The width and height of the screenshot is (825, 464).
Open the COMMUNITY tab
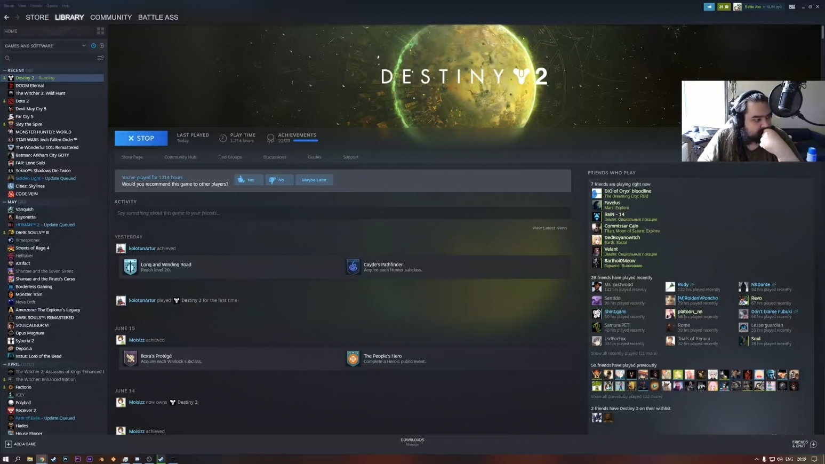[111, 17]
